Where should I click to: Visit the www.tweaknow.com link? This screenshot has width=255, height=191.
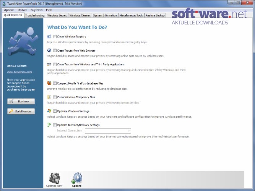coord(19,72)
